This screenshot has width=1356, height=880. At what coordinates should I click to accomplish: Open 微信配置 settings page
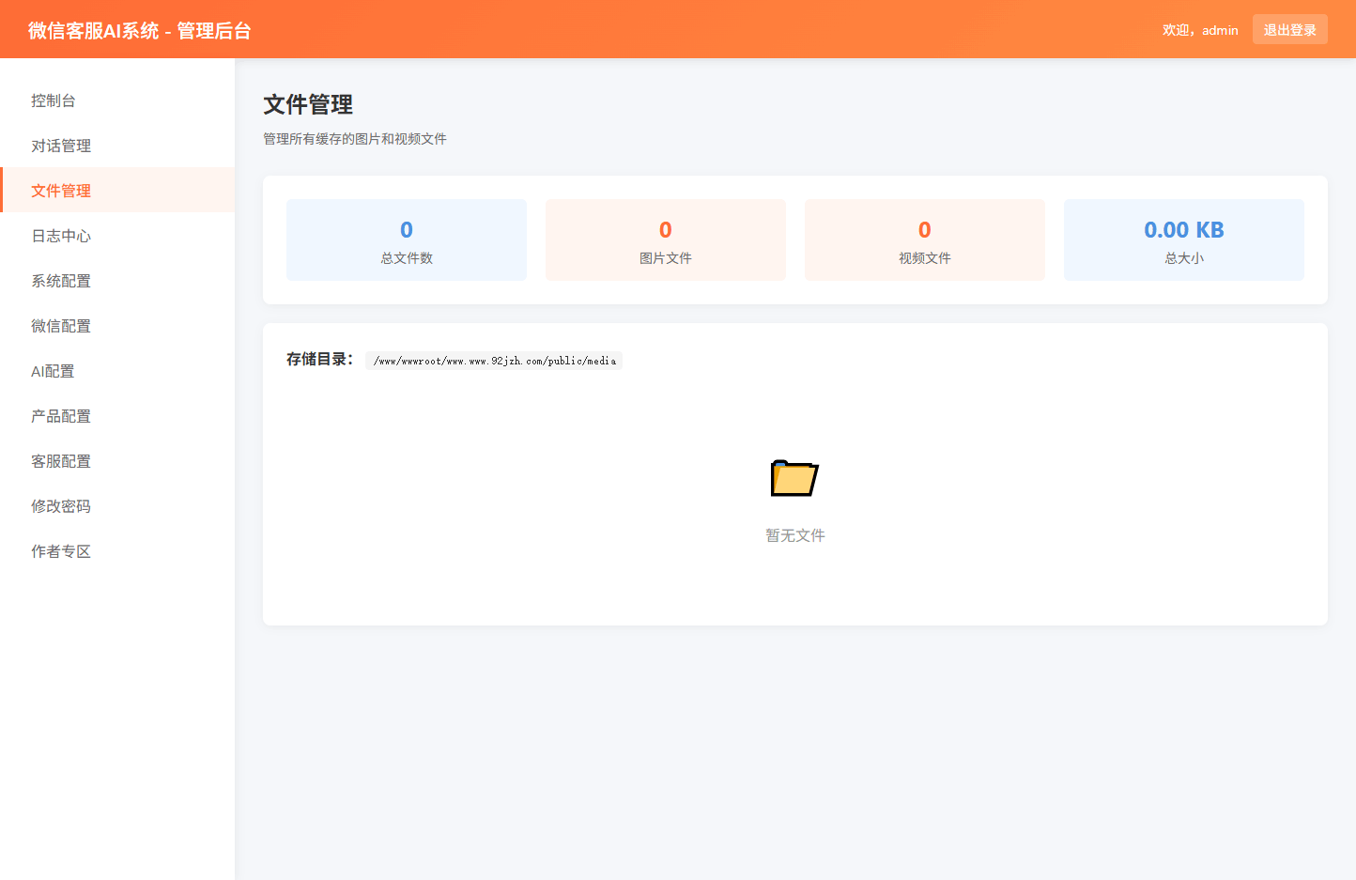(x=59, y=326)
